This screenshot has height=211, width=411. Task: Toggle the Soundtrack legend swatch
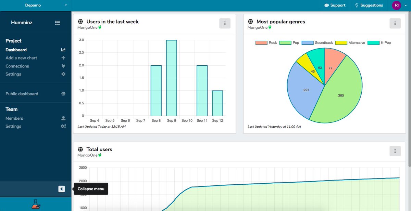[x=308, y=43]
